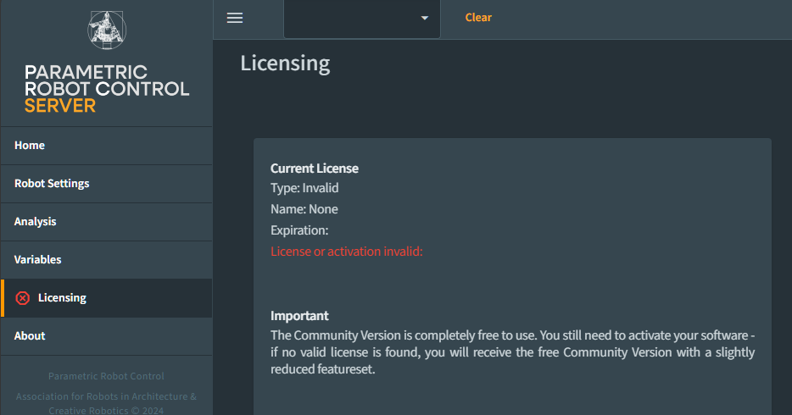Open the About page
The height and width of the screenshot is (415, 792).
(30, 336)
